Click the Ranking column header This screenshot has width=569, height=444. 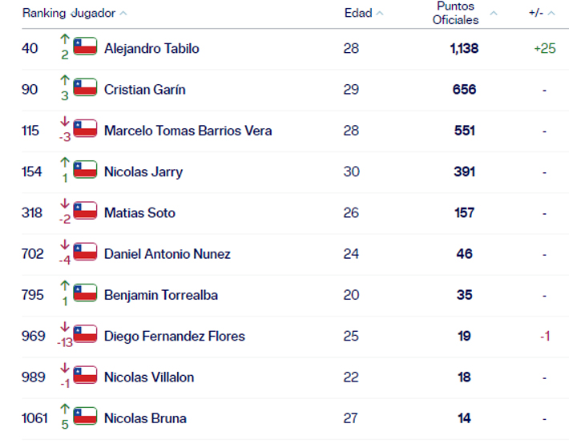pyautogui.click(x=43, y=14)
